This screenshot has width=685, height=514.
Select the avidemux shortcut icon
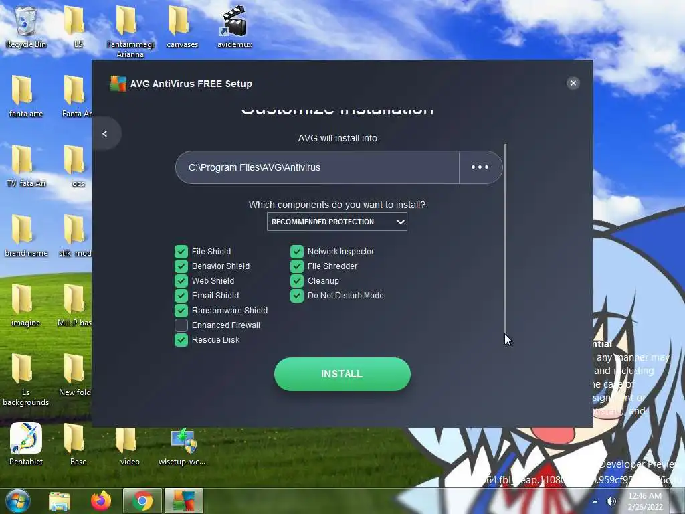point(234,27)
